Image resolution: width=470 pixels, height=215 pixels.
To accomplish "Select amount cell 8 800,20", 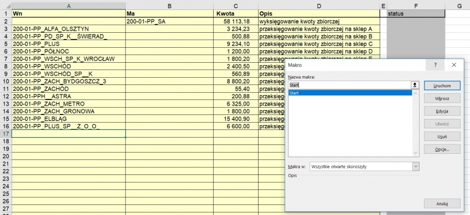I will (x=236, y=81).
